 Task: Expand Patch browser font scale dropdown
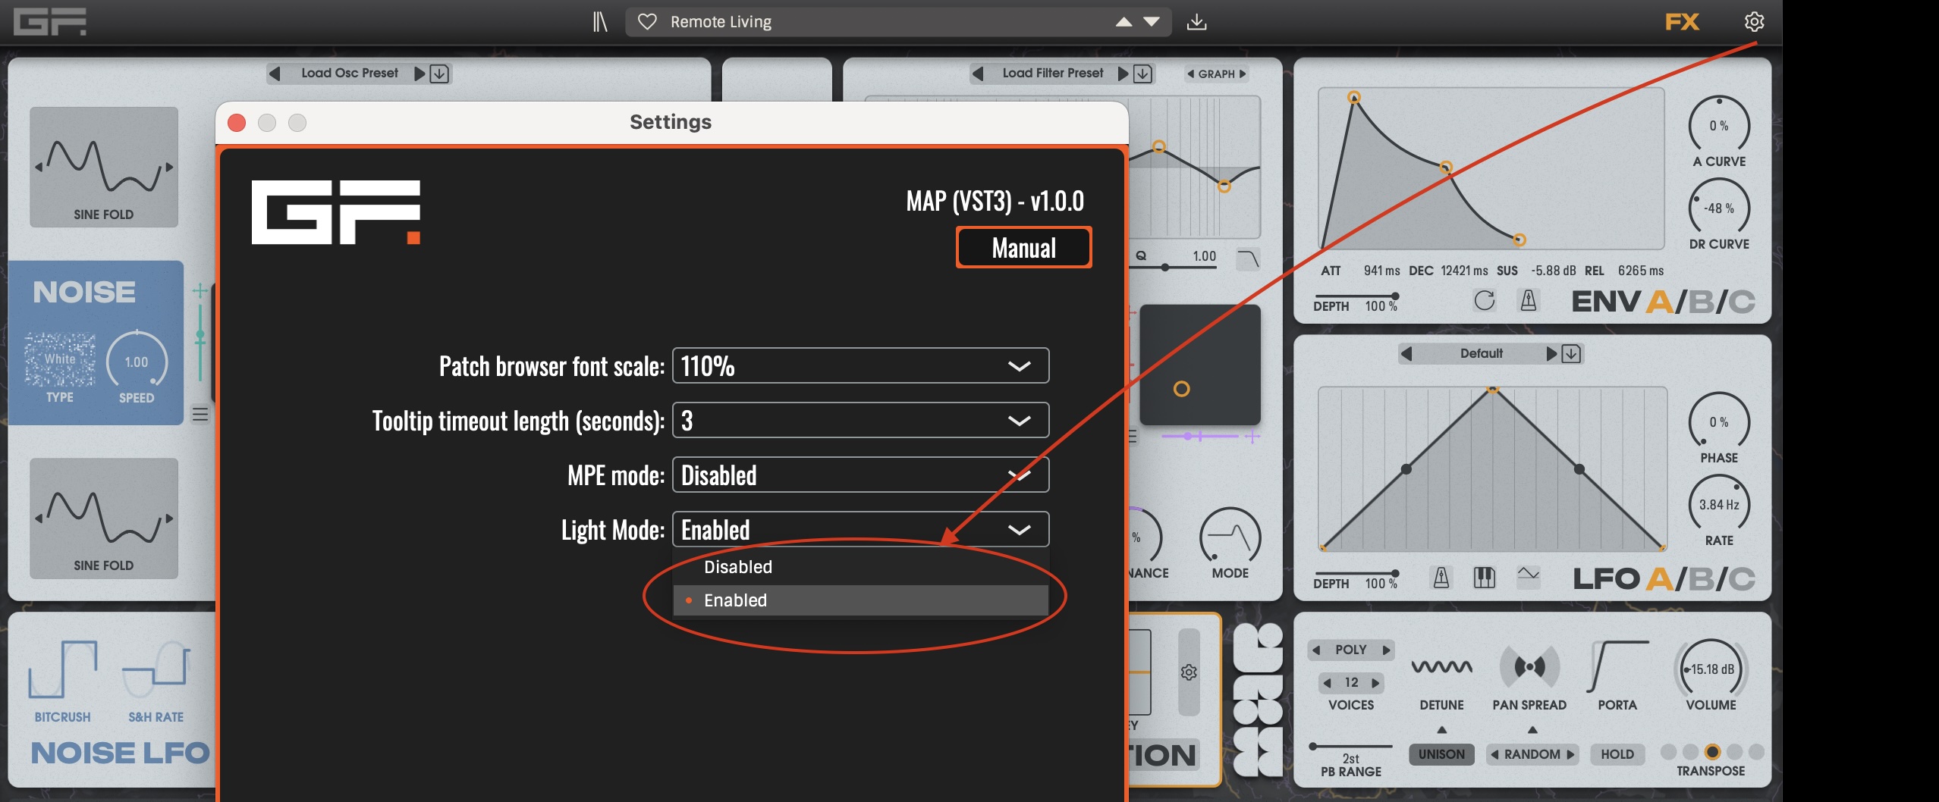coord(860,366)
